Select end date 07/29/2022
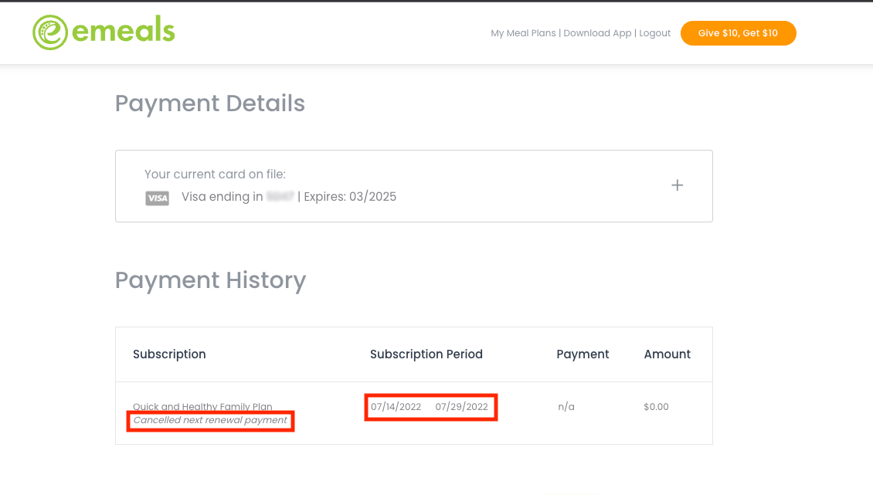The image size is (873, 495). [461, 407]
